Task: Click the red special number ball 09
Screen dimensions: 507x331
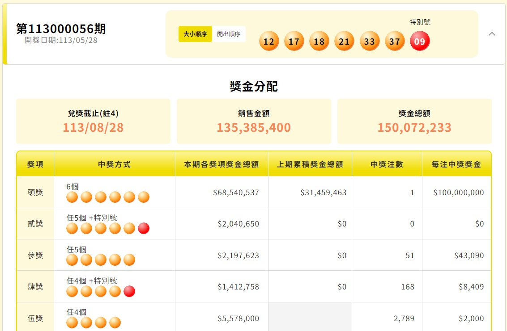Action: (420, 42)
